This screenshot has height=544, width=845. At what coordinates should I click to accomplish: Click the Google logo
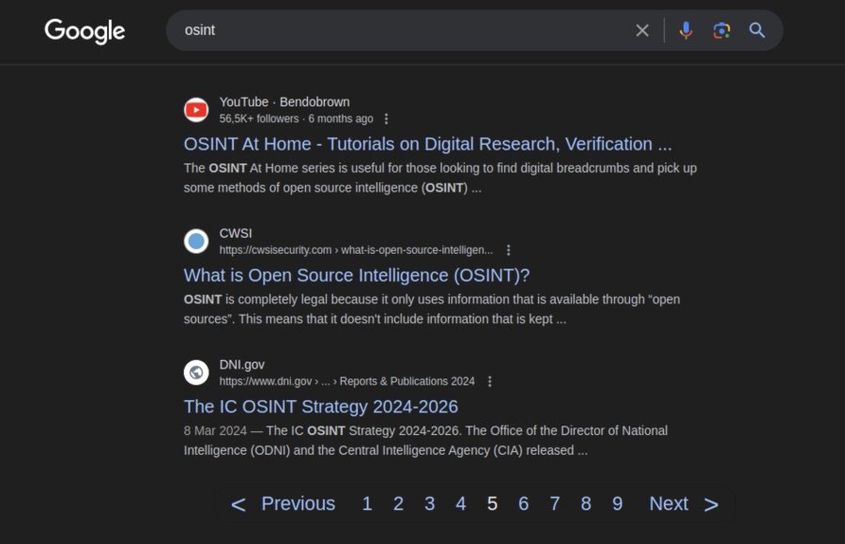pos(84,31)
